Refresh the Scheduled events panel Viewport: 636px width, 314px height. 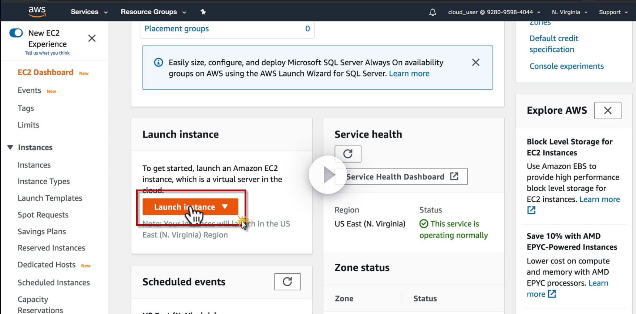pos(287,282)
